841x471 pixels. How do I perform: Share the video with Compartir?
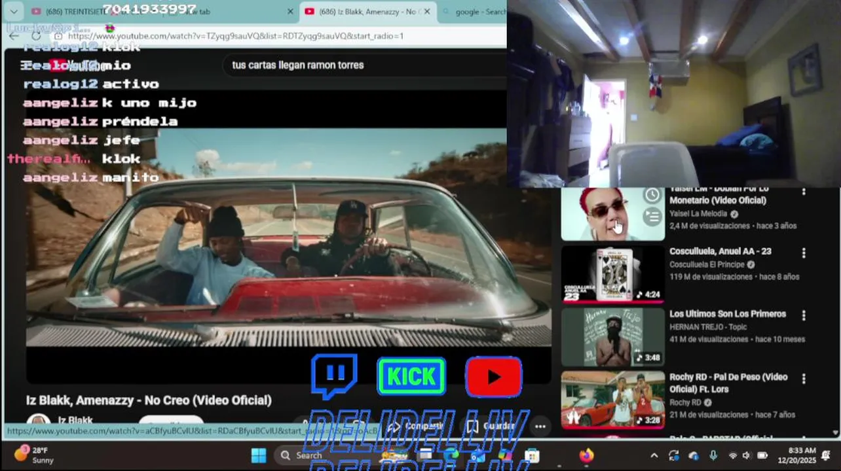point(415,426)
